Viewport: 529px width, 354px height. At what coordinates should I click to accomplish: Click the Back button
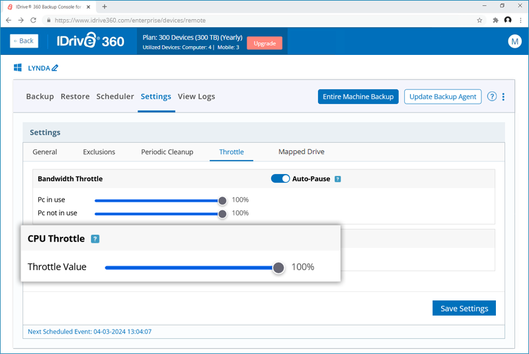coord(24,41)
